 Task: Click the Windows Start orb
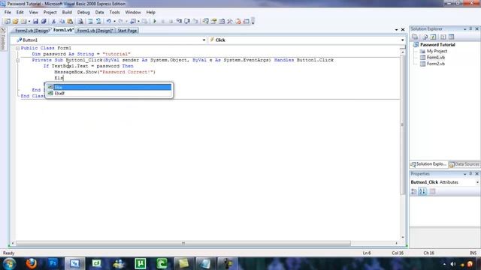10,263
